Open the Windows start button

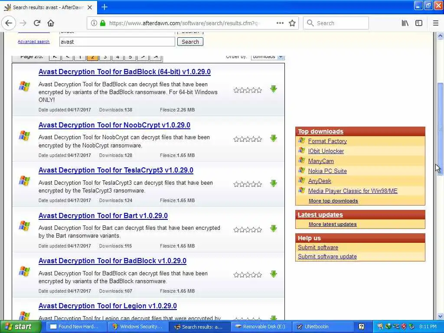point(20,327)
